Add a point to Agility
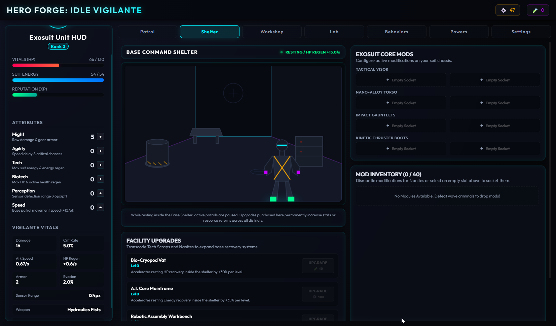This screenshot has height=326, width=556. pos(100,151)
